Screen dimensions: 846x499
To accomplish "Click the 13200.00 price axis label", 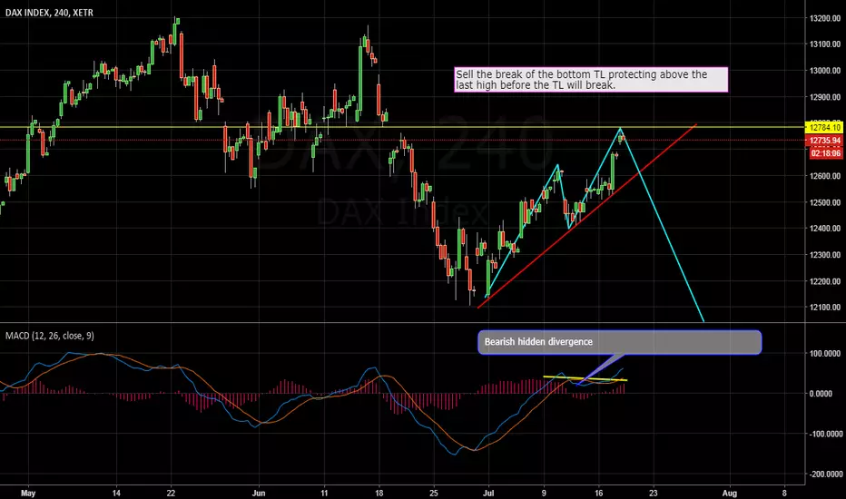I will 824,18.
